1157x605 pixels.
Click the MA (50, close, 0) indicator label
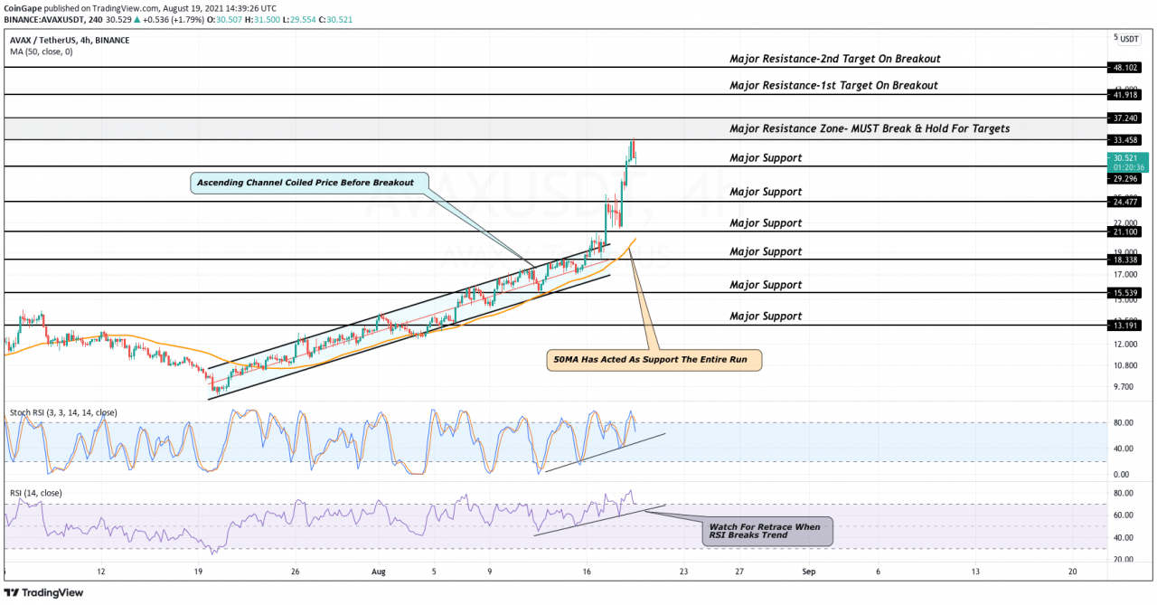tap(42, 52)
